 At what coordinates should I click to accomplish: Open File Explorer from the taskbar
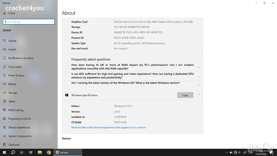40,152
